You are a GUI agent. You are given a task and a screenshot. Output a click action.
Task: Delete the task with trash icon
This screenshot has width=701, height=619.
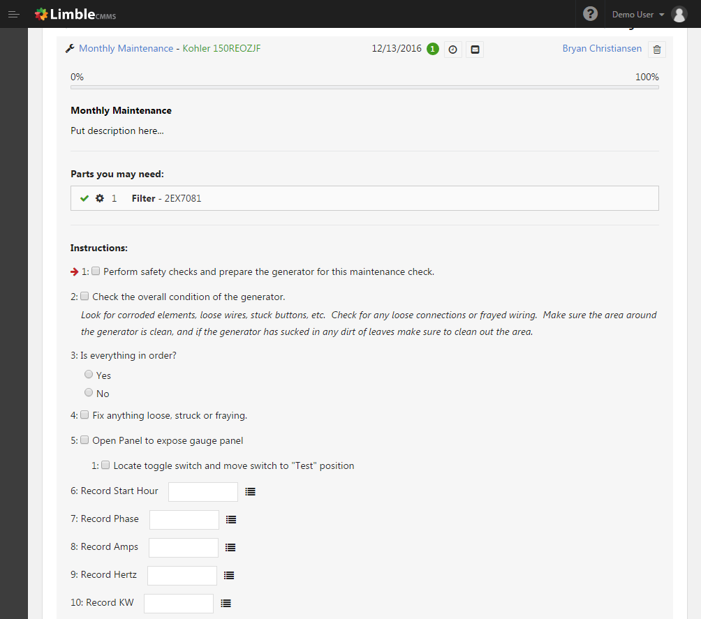click(x=656, y=50)
